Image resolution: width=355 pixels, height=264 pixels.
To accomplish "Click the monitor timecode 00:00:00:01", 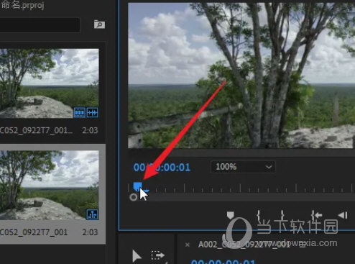I will pyautogui.click(x=162, y=167).
